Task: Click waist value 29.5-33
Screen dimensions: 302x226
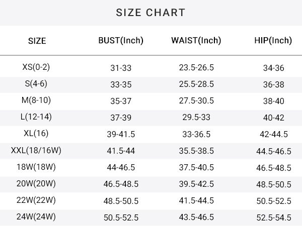Action: click(196, 117)
